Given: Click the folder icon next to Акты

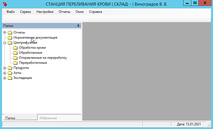Looking at the screenshot, I should (10, 73).
